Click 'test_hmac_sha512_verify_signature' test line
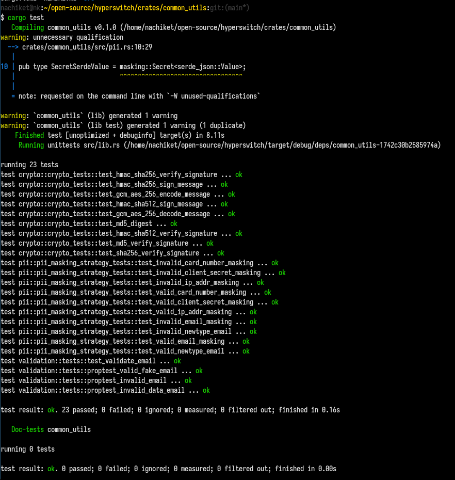 [x=121, y=233]
